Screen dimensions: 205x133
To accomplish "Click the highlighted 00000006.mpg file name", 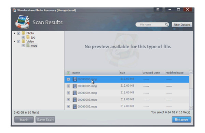I will pyautogui.click(x=87, y=79).
